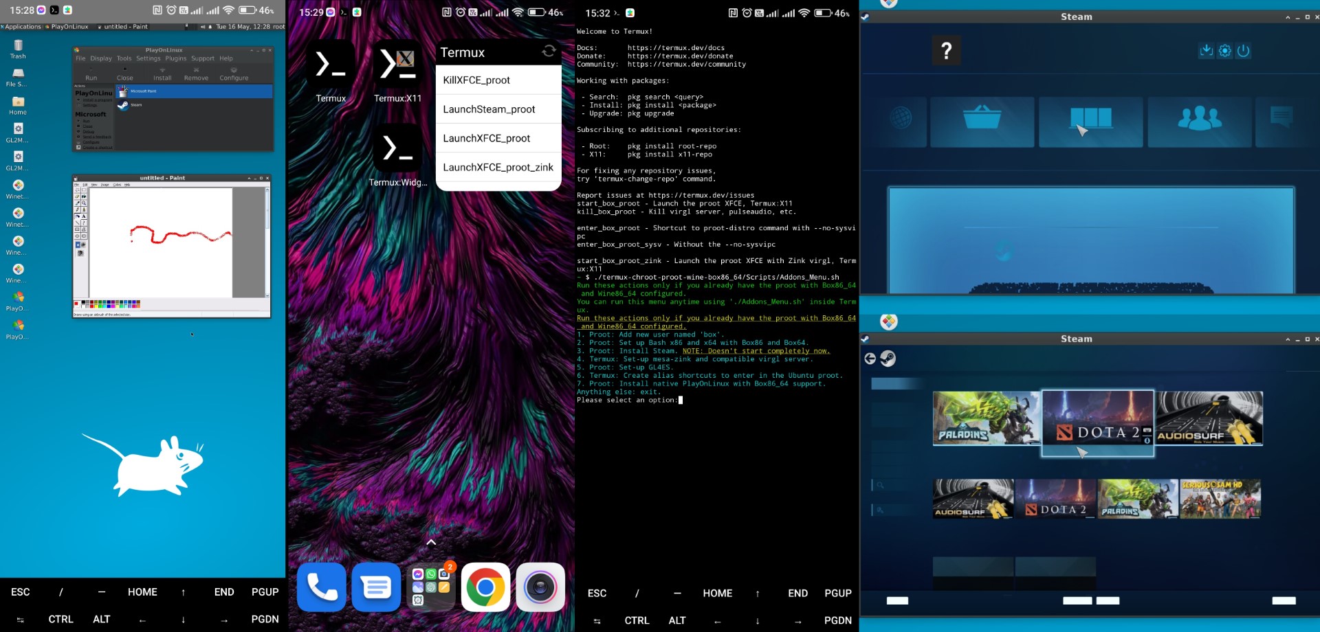Select the Eraser tool in Paint
The height and width of the screenshot is (632, 1320).
coord(77,196)
